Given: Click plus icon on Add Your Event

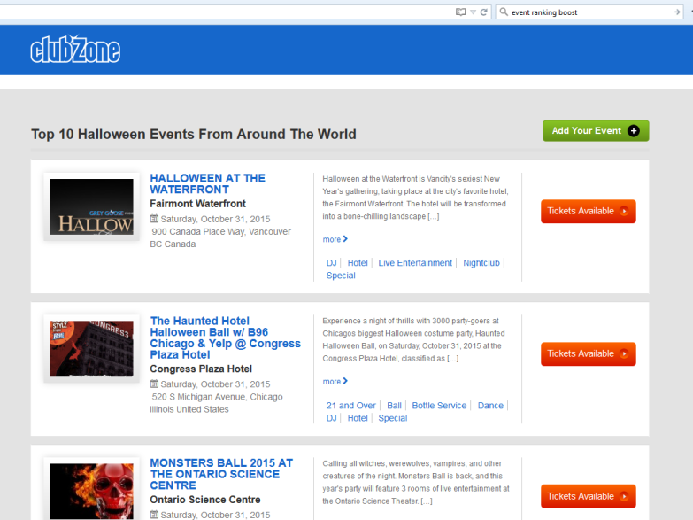Looking at the screenshot, I should point(634,131).
